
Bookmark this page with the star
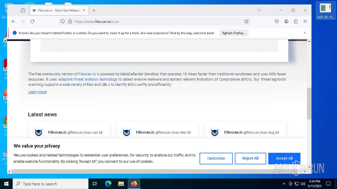(x=246, y=22)
